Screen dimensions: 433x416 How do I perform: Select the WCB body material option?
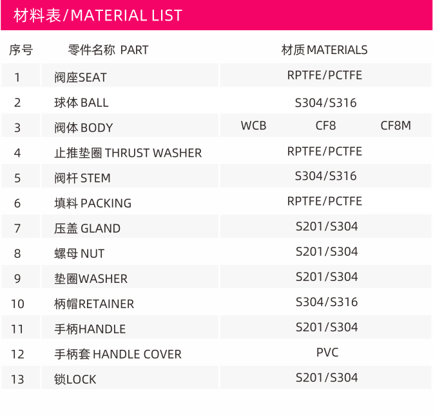coord(253,125)
